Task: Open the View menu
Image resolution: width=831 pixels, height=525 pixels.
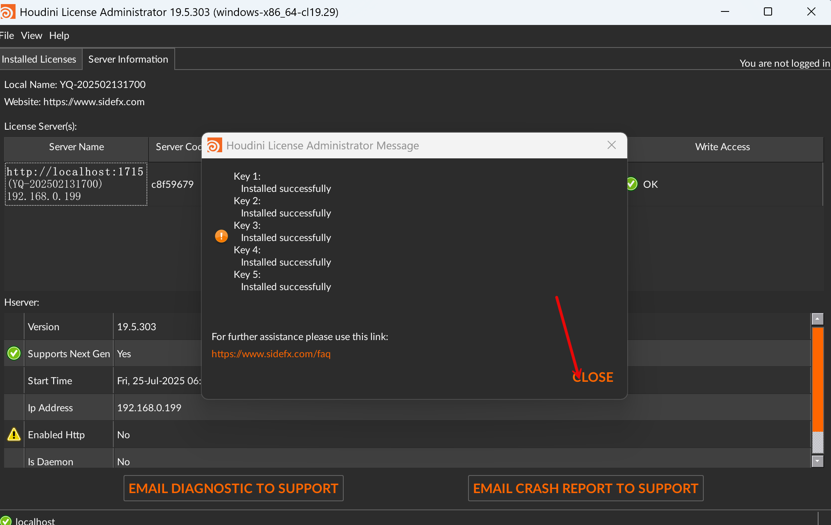Action: (32, 36)
